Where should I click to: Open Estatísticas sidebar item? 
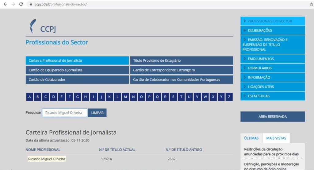pos(273,96)
